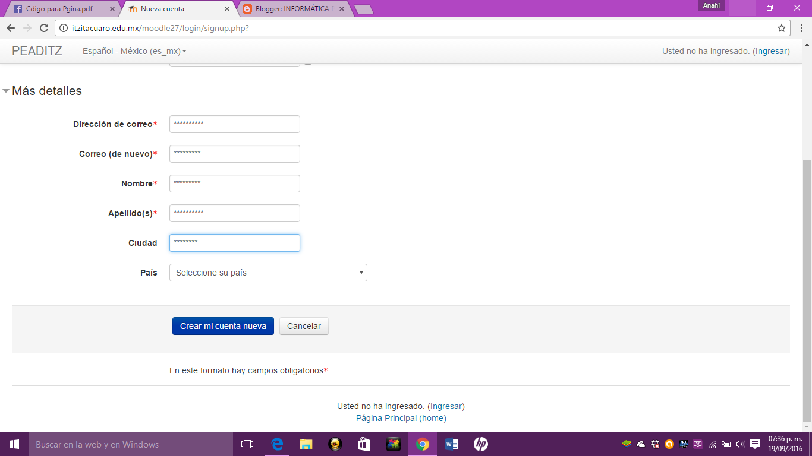Click the Ingresar link in the footer
The width and height of the screenshot is (812, 456).
[446, 406]
